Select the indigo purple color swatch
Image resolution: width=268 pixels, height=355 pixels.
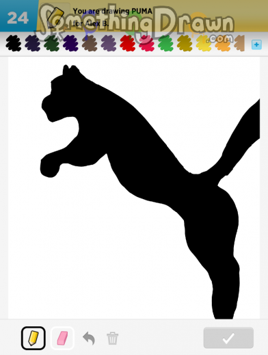tap(70, 43)
